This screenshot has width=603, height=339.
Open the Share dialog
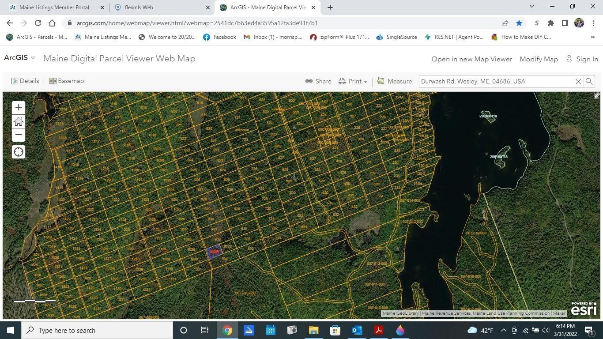point(318,81)
